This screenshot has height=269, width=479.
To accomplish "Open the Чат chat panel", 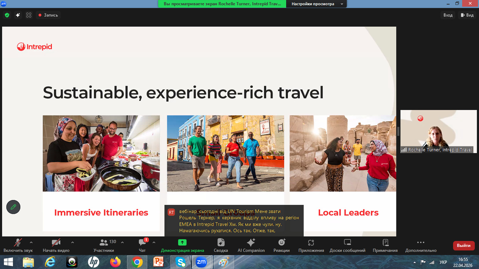I will pos(142,245).
